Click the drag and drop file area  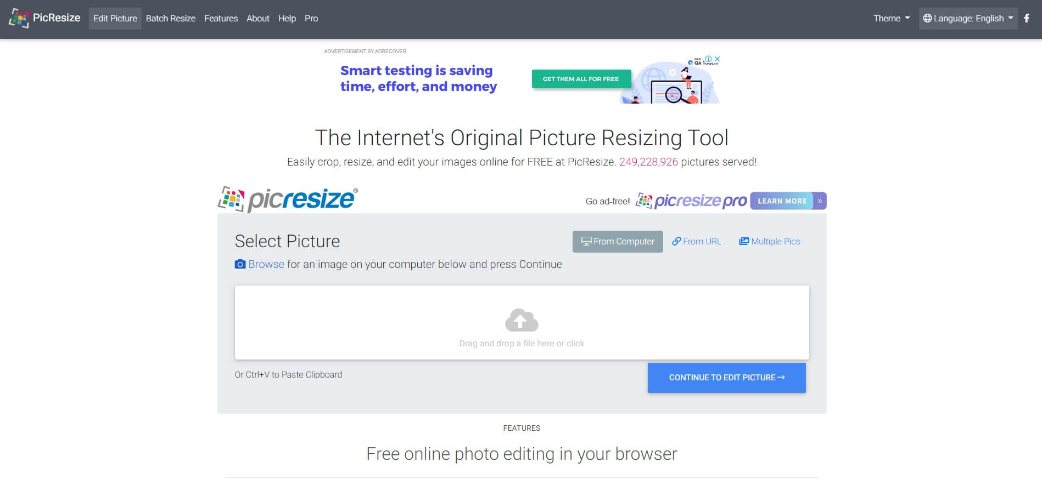pyautogui.click(x=521, y=343)
